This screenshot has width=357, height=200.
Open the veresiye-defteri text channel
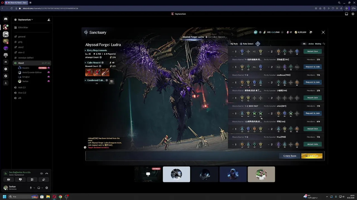point(32,58)
